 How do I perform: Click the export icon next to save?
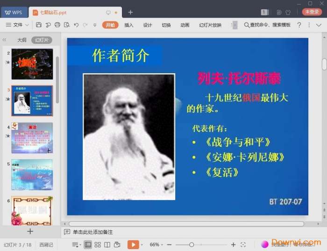point(48,25)
